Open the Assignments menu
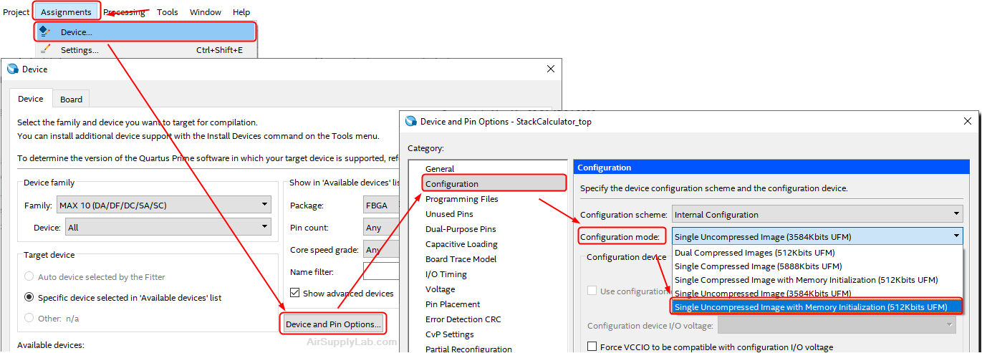The height and width of the screenshot is (353, 982). pyautogui.click(x=66, y=12)
